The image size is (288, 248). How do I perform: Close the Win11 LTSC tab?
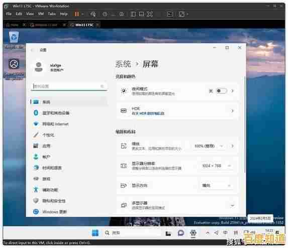click(x=98, y=25)
